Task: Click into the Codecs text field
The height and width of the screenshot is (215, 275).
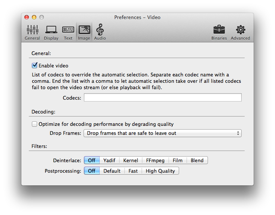Action: point(162,98)
